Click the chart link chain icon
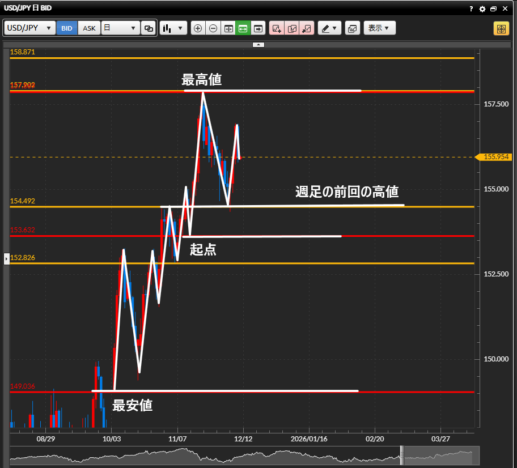This screenshot has height=468, width=517. point(149,28)
